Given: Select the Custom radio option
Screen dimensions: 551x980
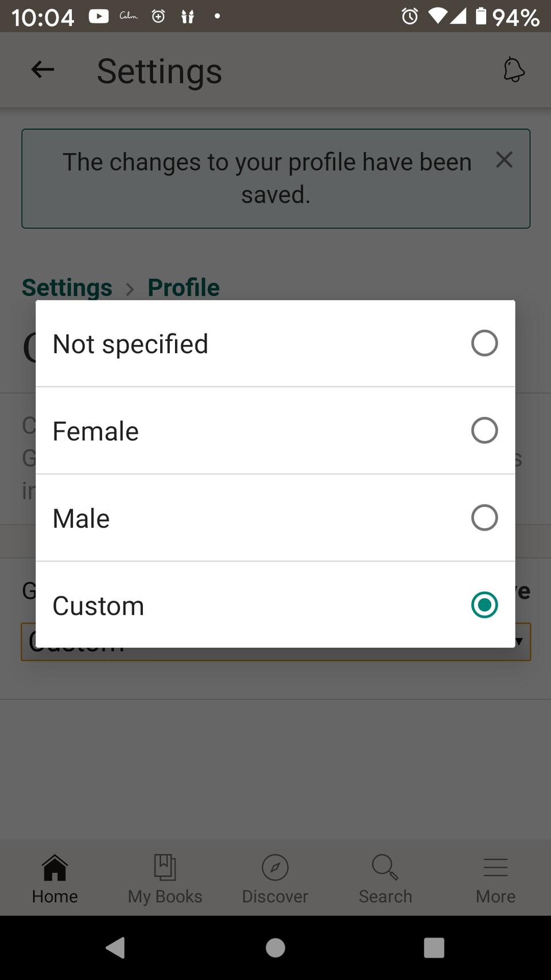Looking at the screenshot, I should (484, 605).
